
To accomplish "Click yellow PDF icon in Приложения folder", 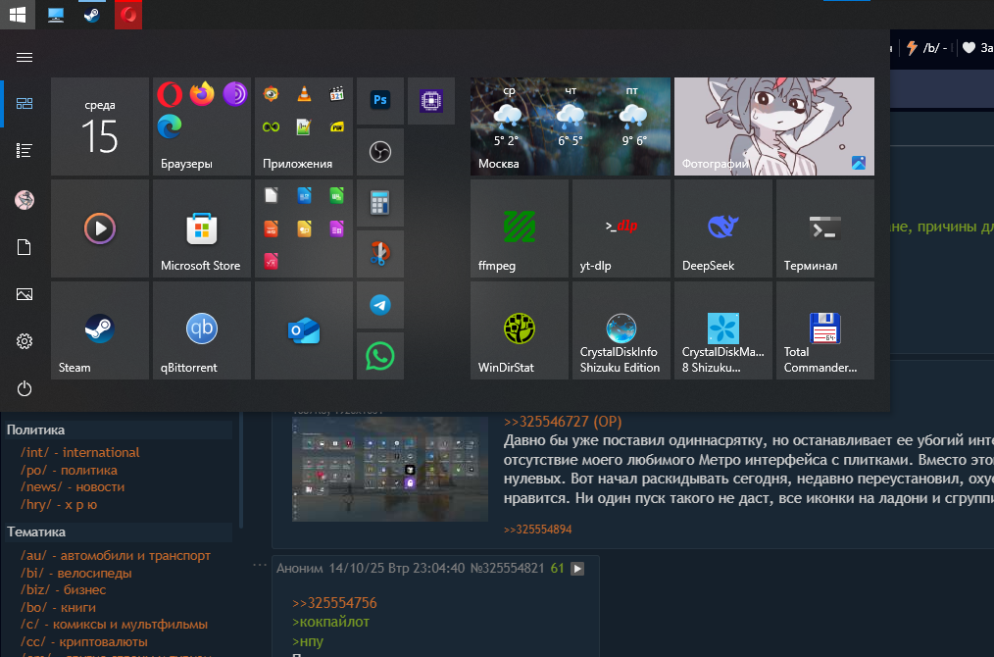I will (336, 126).
